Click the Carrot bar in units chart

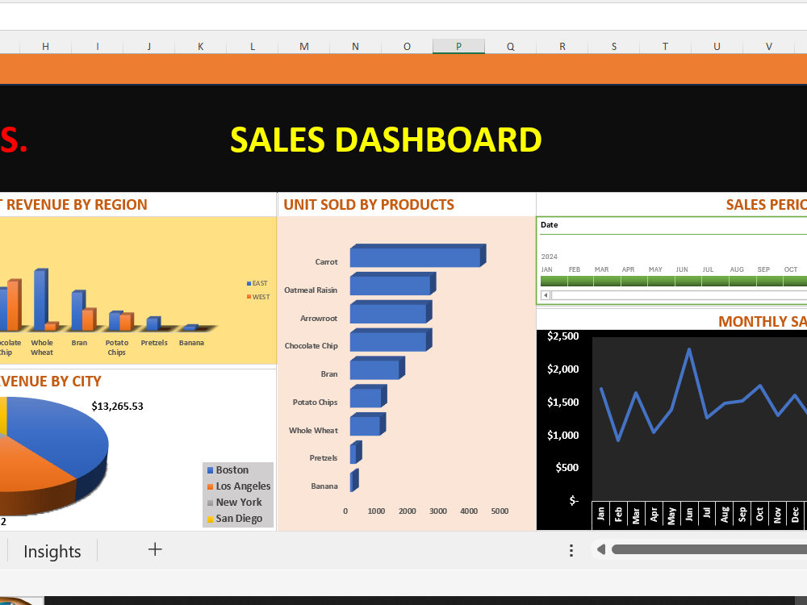coord(417,257)
